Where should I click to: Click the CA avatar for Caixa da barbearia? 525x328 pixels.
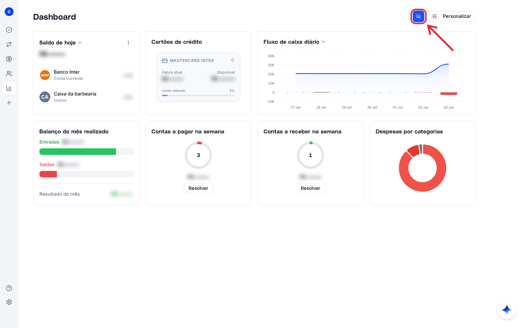[x=45, y=97]
